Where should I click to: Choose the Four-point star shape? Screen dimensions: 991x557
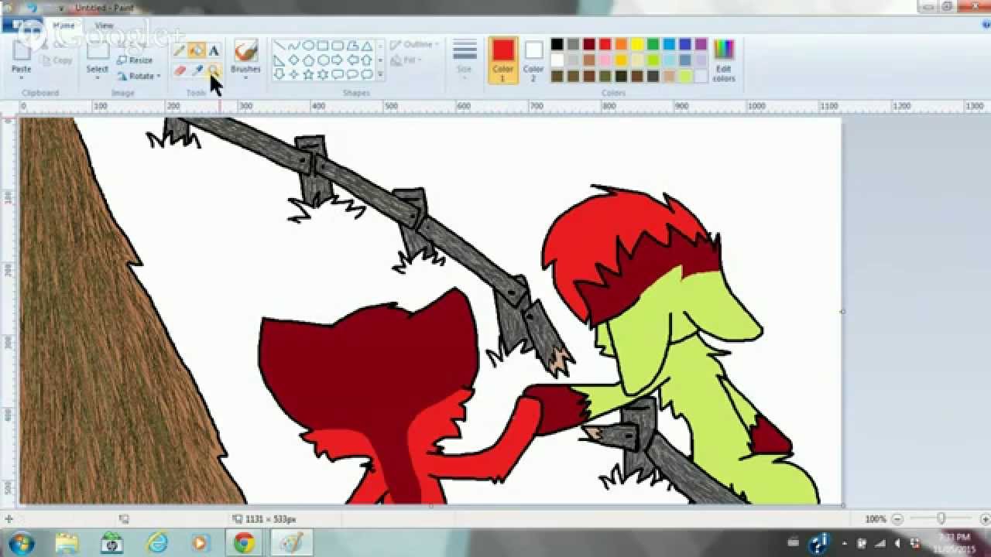click(293, 74)
